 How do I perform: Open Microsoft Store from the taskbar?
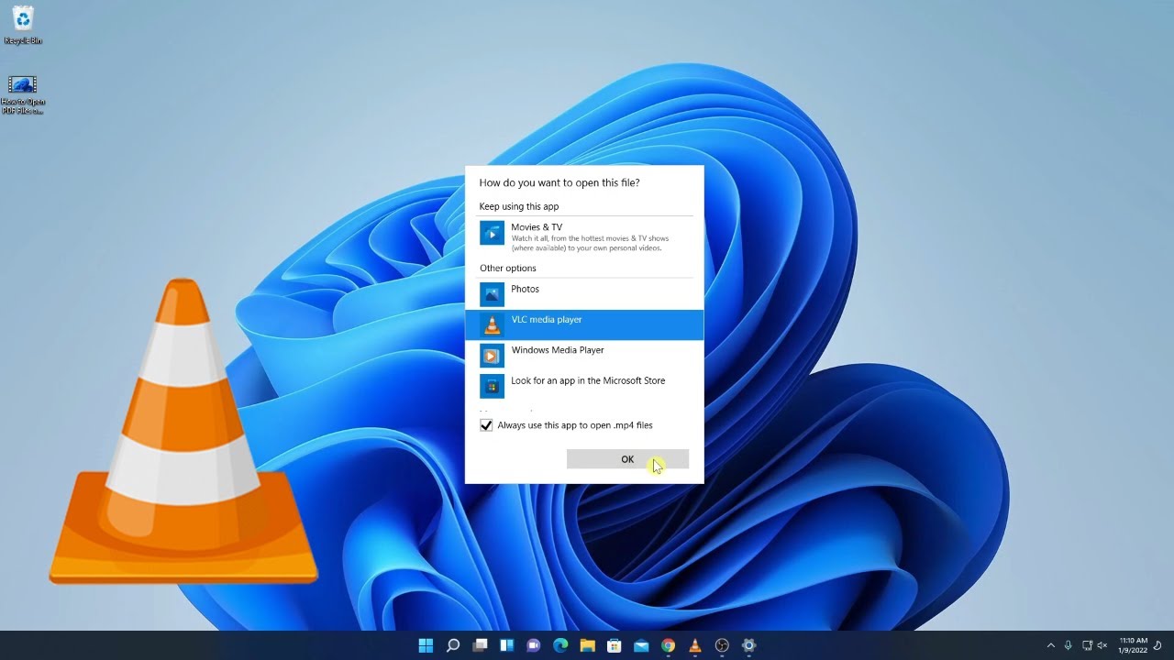[x=615, y=645]
